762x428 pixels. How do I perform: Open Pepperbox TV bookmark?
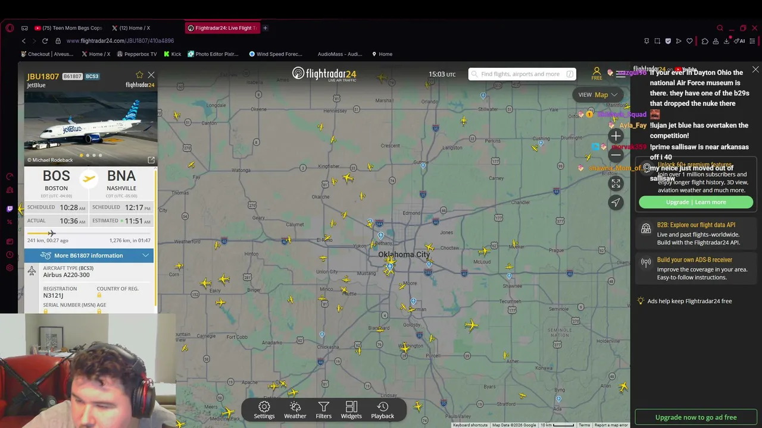(x=136, y=54)
